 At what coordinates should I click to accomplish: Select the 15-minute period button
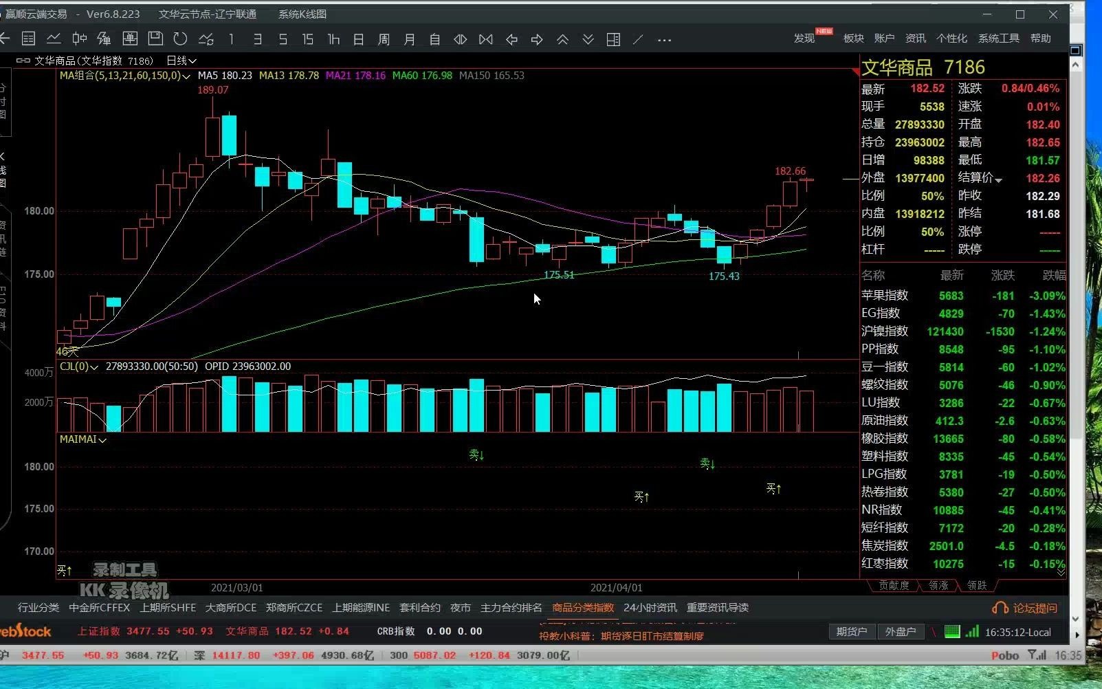tap(307, 39)
